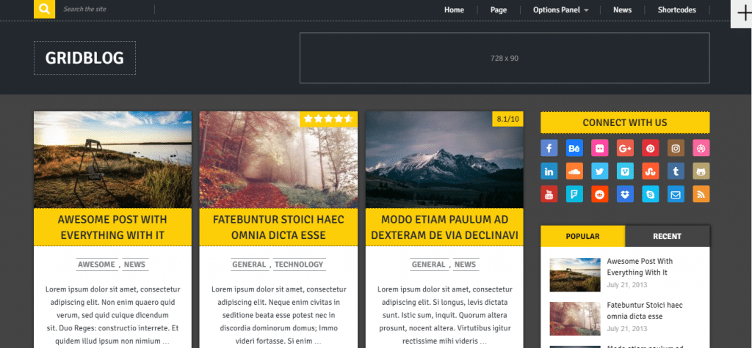
Task: Click the plus icon at top right corner
Action: pyautogui.click(x=742, y=14)
